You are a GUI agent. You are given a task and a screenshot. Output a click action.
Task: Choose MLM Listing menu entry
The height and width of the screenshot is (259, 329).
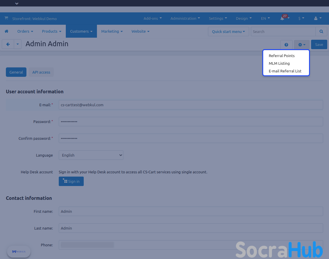pos(279,63)
